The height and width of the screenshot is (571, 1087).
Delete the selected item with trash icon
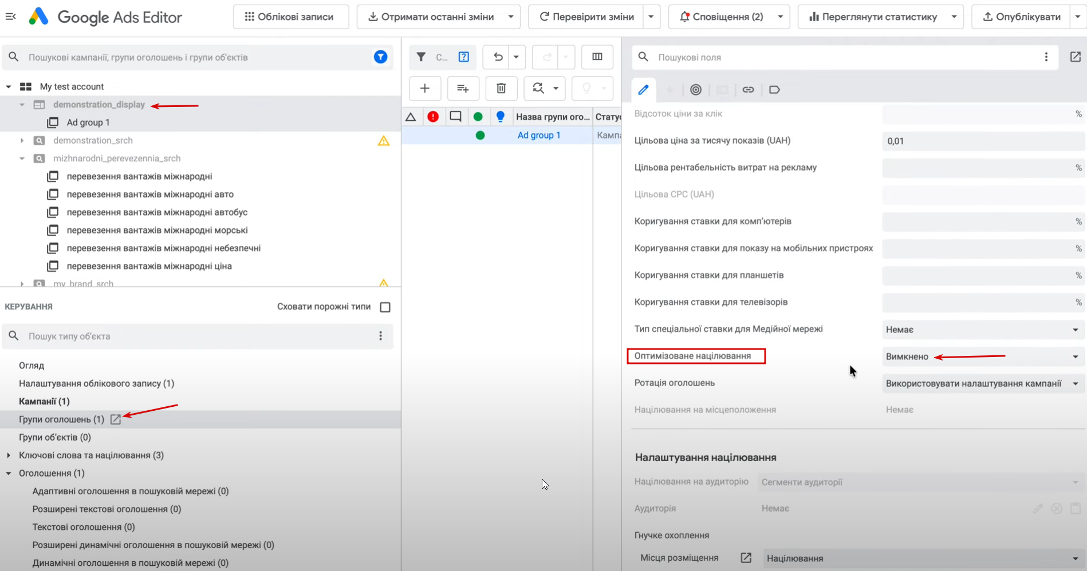tap(501, 88)
